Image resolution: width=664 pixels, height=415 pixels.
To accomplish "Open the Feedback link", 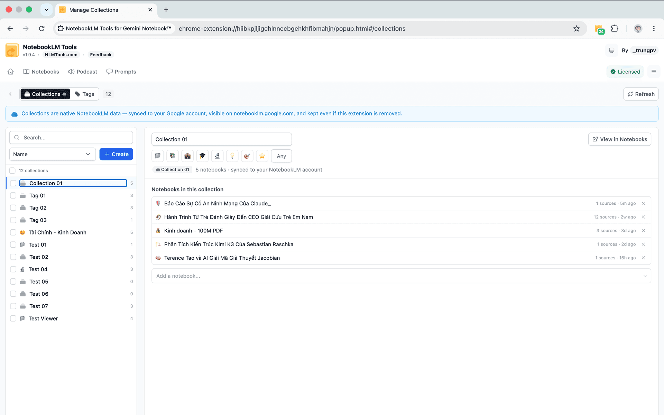I will pyautogui.click(x=101, y=55).
